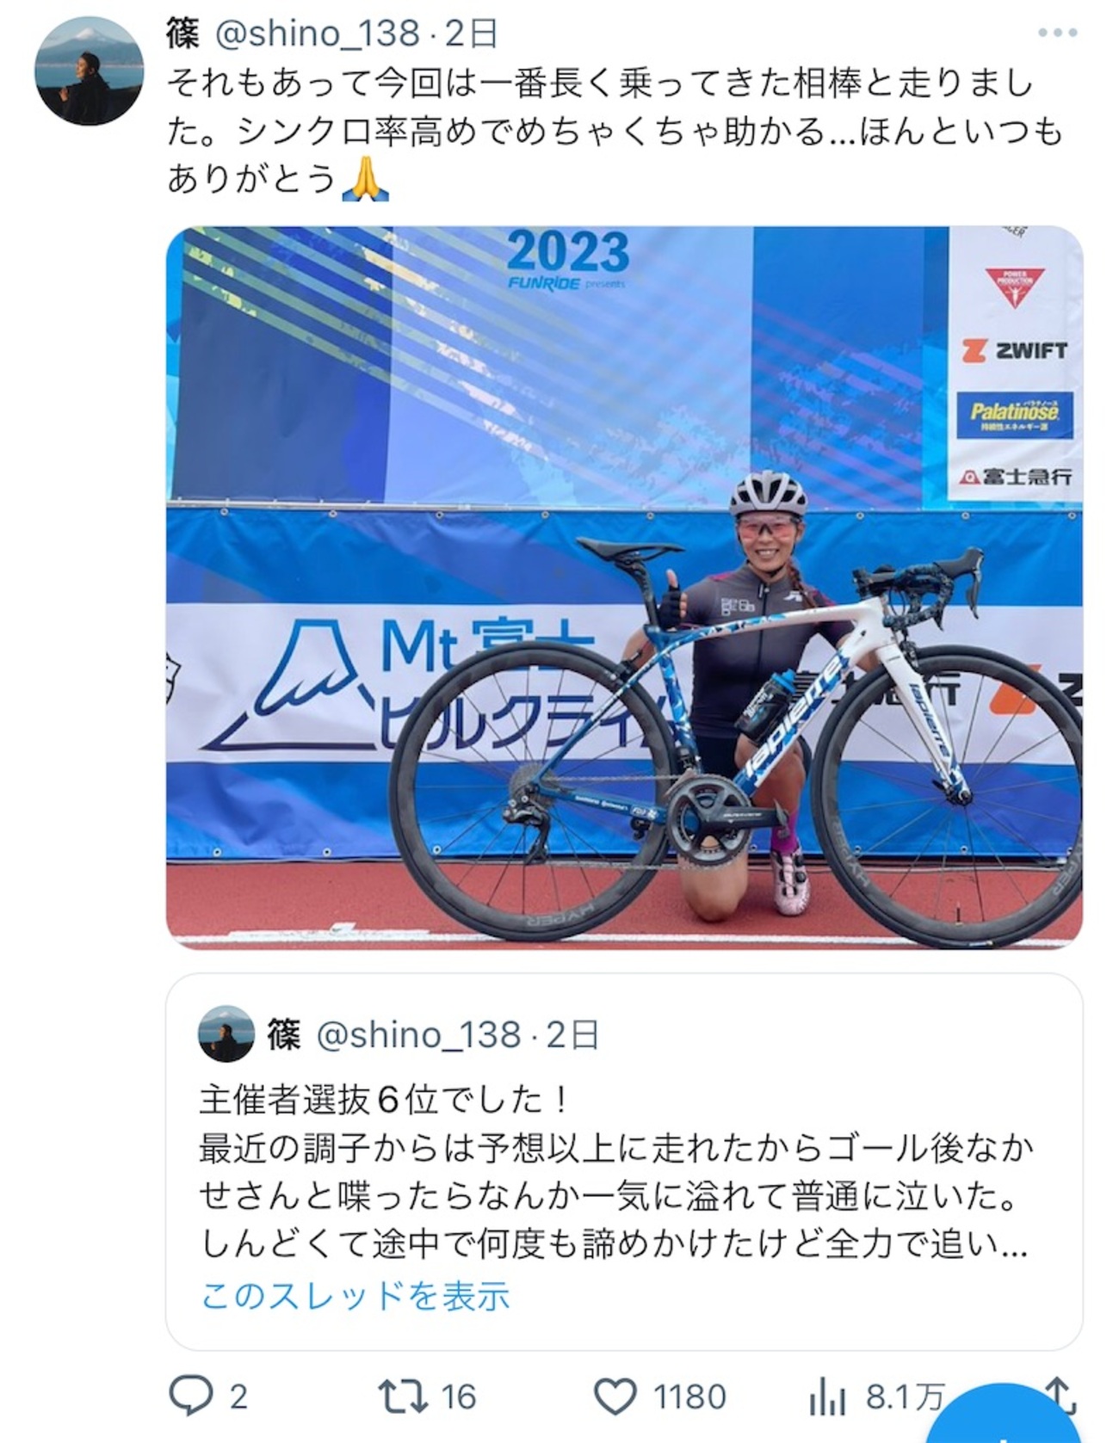Click the reply speech bubble icon

click(x=189, y=1396)
